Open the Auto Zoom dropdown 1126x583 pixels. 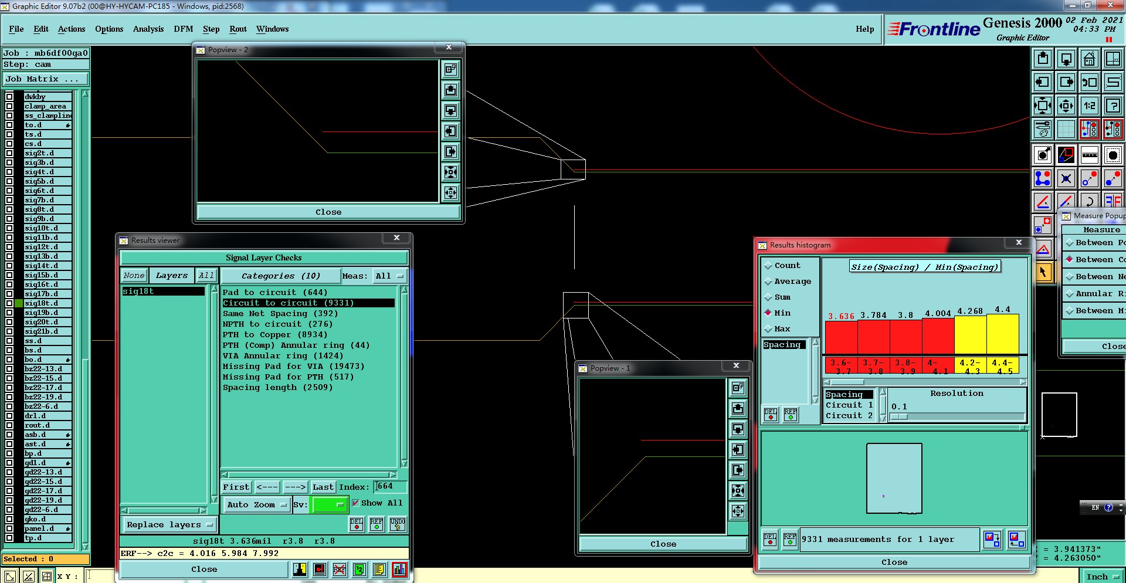tap(257, 504)
